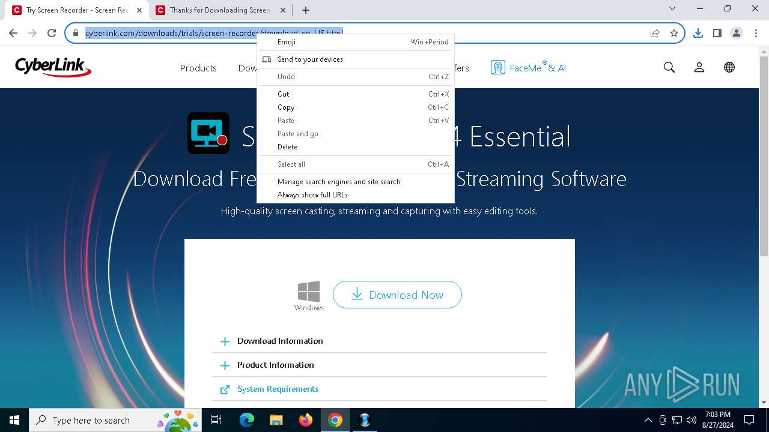This screenshot has width=769, height=432.
Task: Open the Chrome profile avatar
Action: [x=737, y=33]
